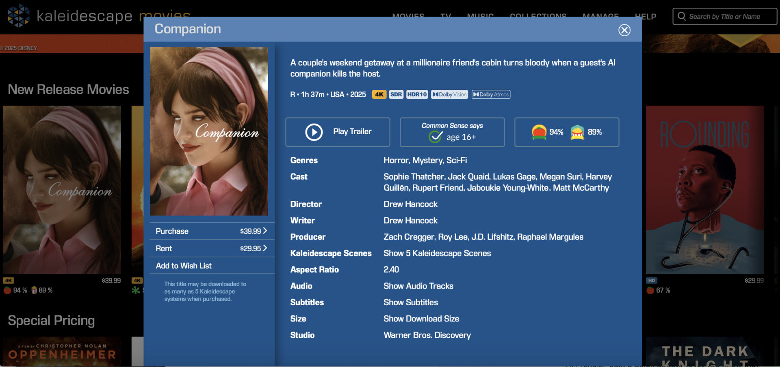
Task: Click the Common Sense checkmark icon
Action: 435,137
